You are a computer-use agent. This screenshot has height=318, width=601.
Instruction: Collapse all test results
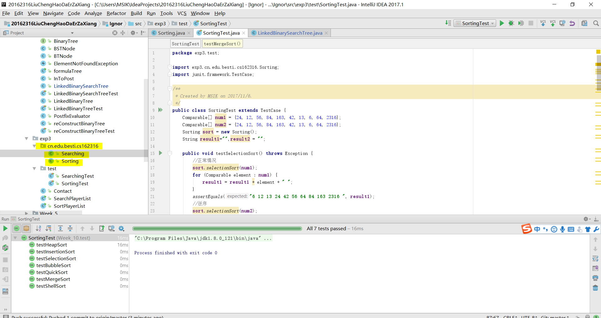(70, 228)
